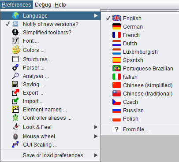Viewport: 179px width, 162px height.
Task: Select Luxemburgish as language
Action: (x=140, y=52)
